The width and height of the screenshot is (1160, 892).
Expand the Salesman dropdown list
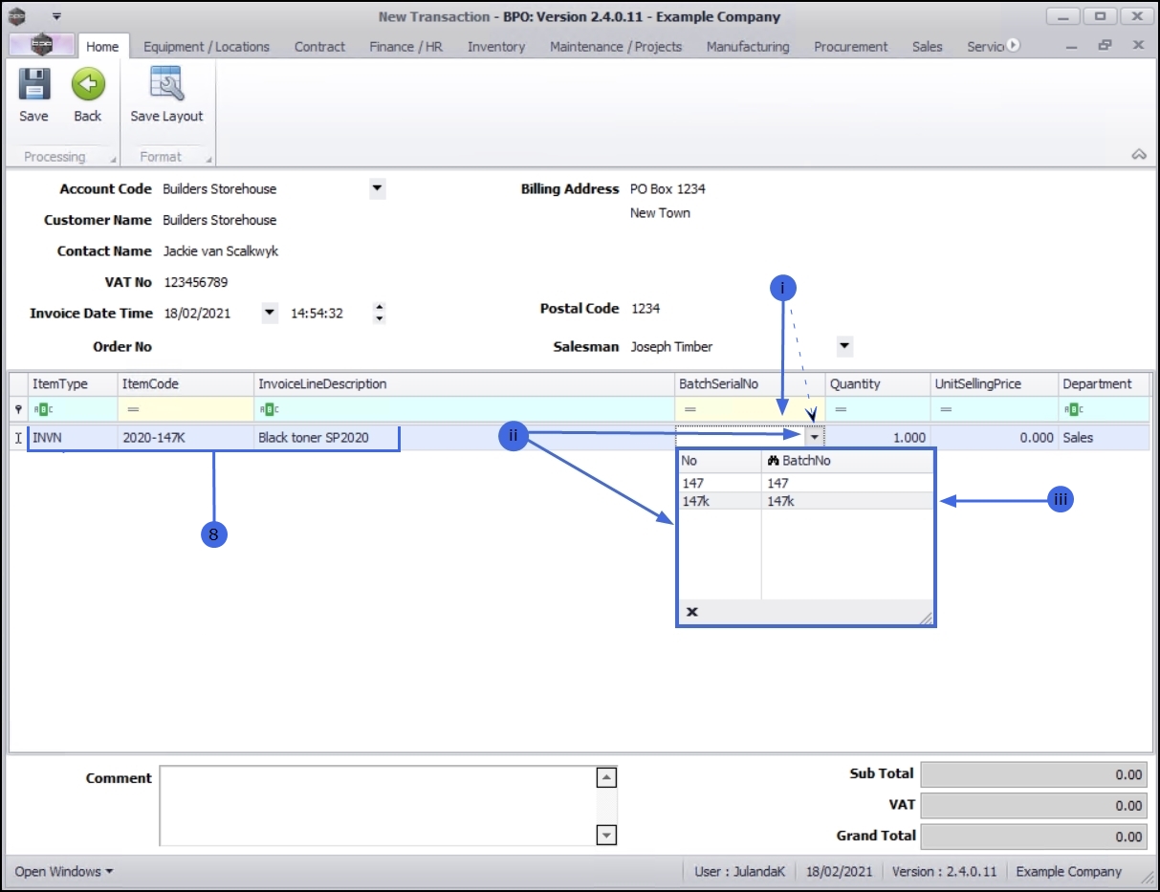[843, 346]
